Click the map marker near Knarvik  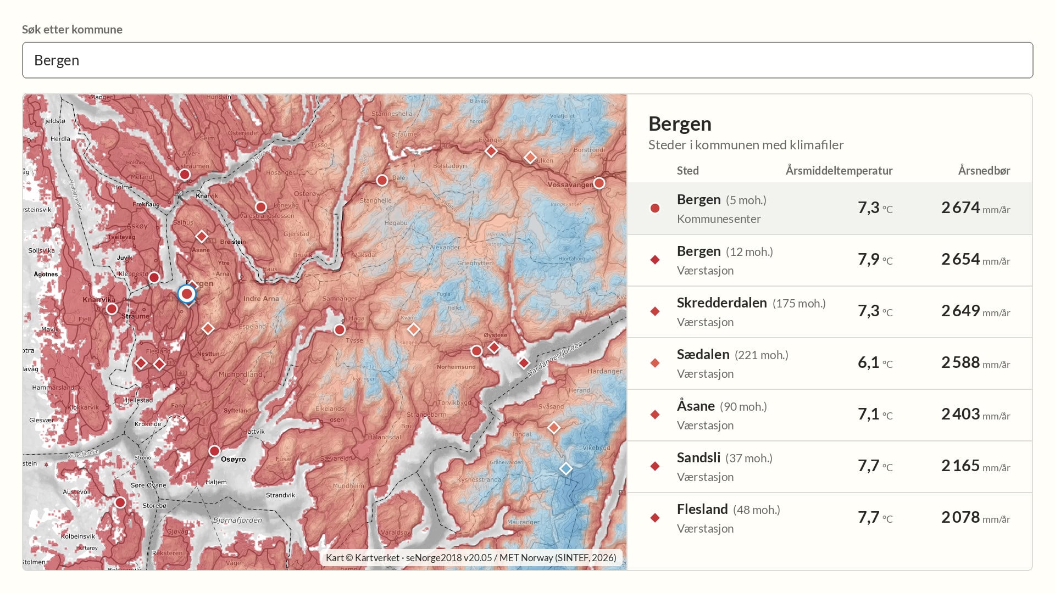click(x=185, y=175)
